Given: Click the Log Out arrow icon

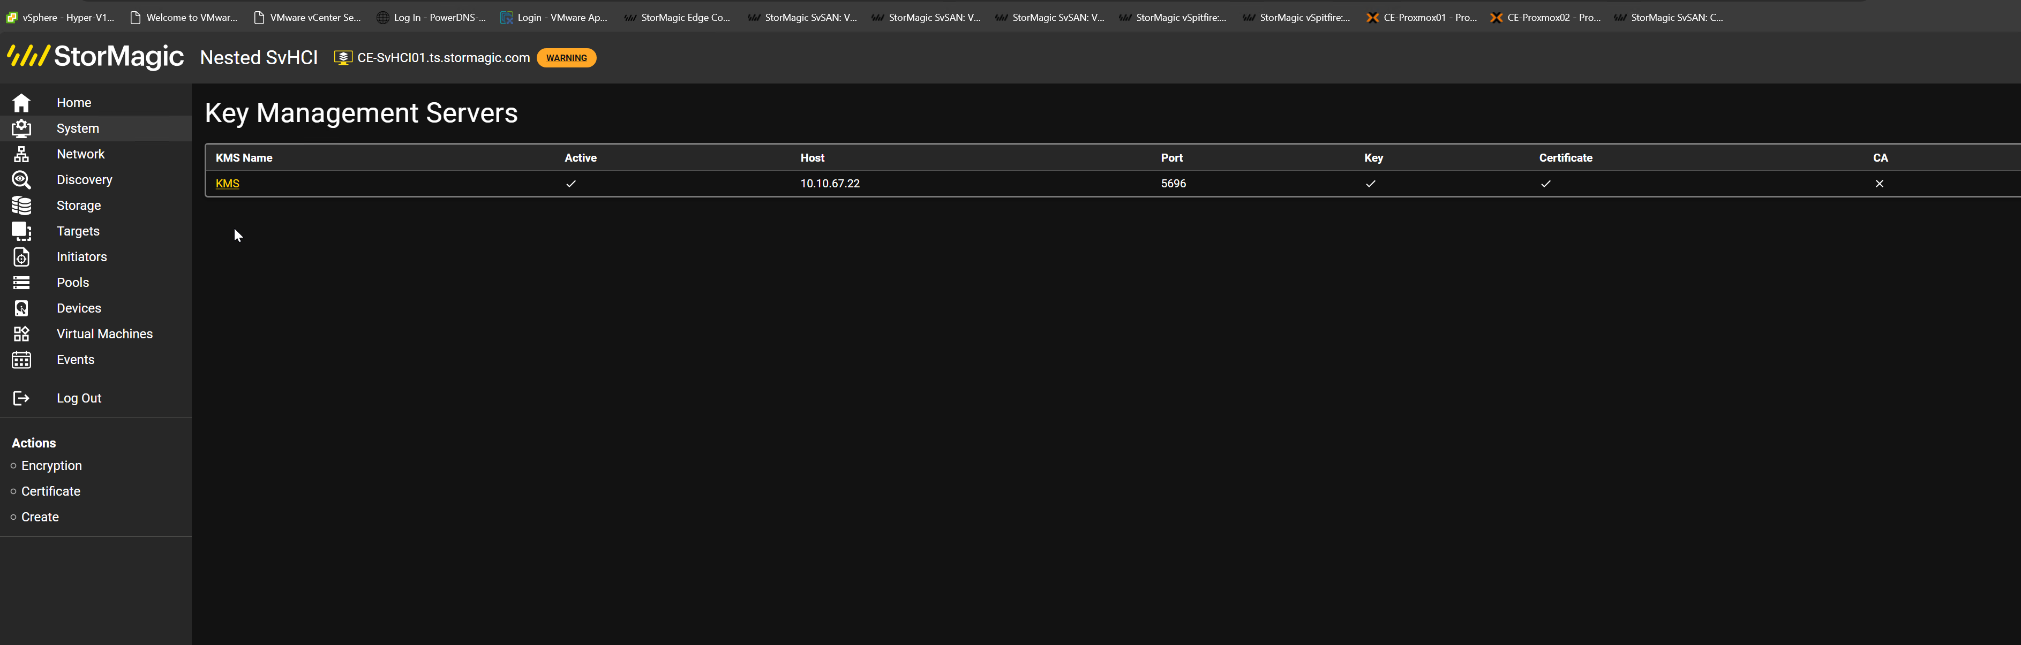Looking at the screenshot, I should pos(21,398).
